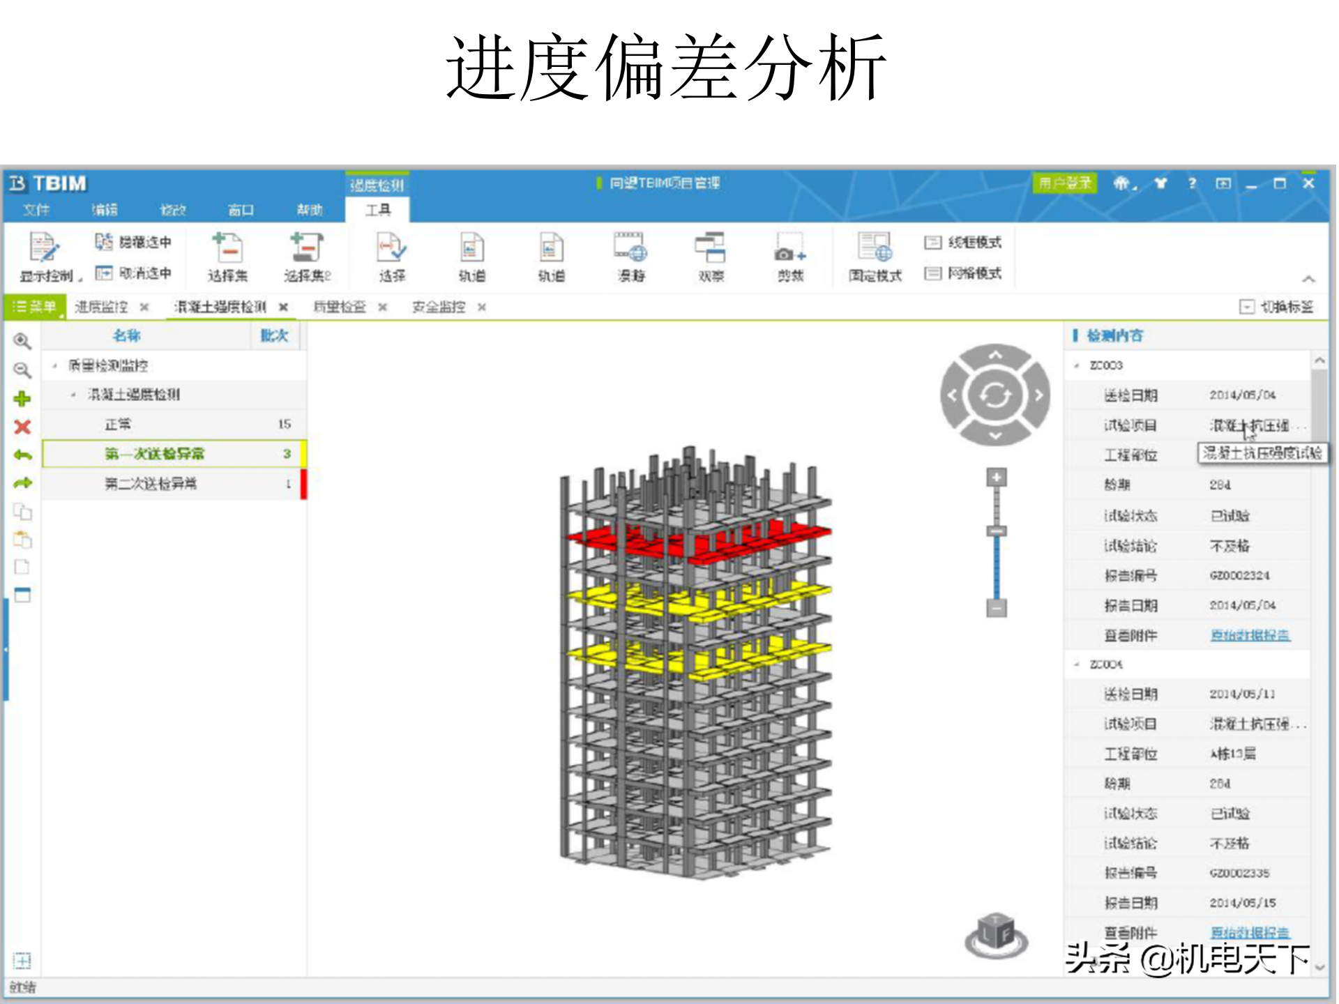
Task: Click the zoom slider plus button
Action: pyautogui.click(x=996, y=478)
